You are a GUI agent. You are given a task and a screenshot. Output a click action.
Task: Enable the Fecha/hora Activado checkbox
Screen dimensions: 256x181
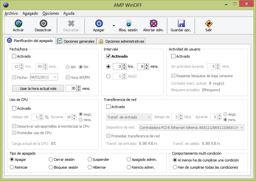(x=14, y=56)
